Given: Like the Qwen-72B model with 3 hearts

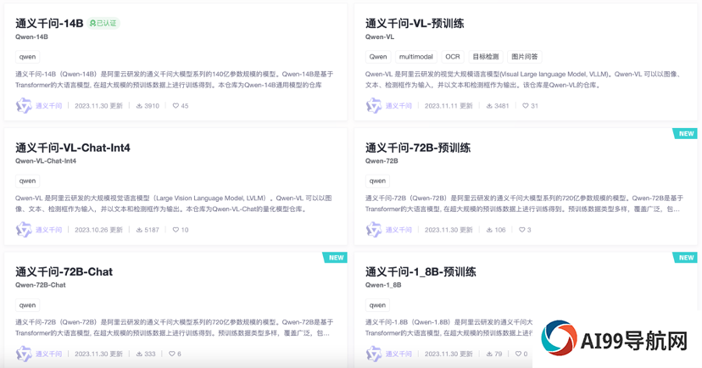Looking at the screenshot, I should (522, 230).
